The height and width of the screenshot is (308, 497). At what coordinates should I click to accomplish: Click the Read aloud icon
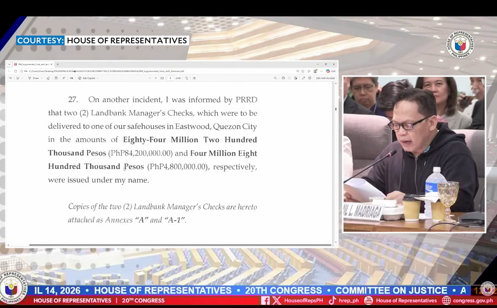click(x=64, y=78)
